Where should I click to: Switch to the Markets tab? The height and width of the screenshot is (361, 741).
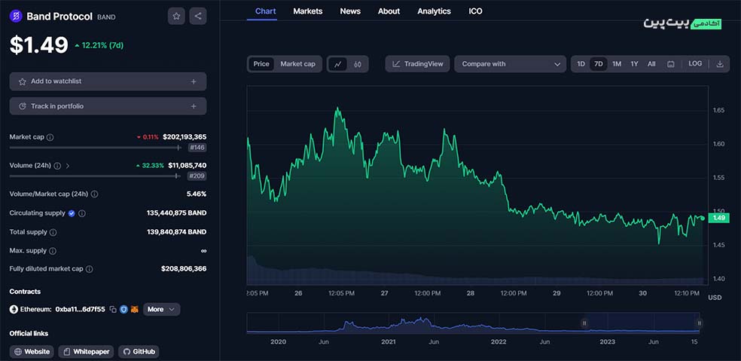coord(307,11)
